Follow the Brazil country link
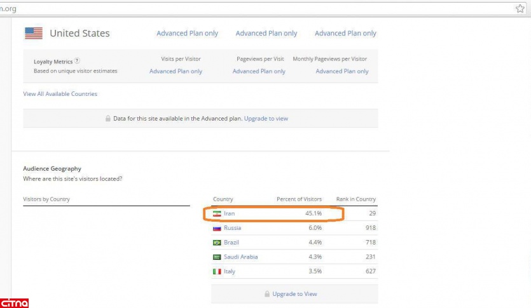 231,243
